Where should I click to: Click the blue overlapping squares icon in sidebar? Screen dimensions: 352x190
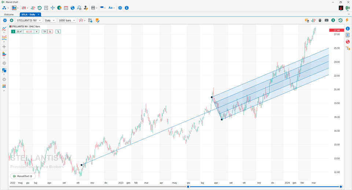pos(4,70)
